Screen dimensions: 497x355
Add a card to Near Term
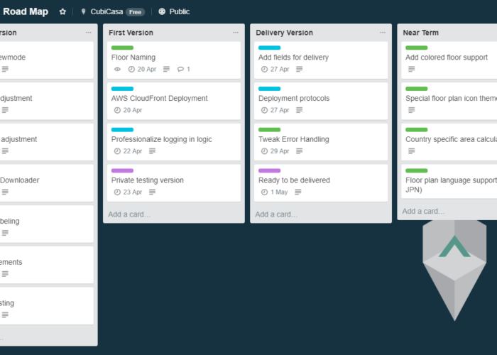pyautogui.click(x=423, y=211)
